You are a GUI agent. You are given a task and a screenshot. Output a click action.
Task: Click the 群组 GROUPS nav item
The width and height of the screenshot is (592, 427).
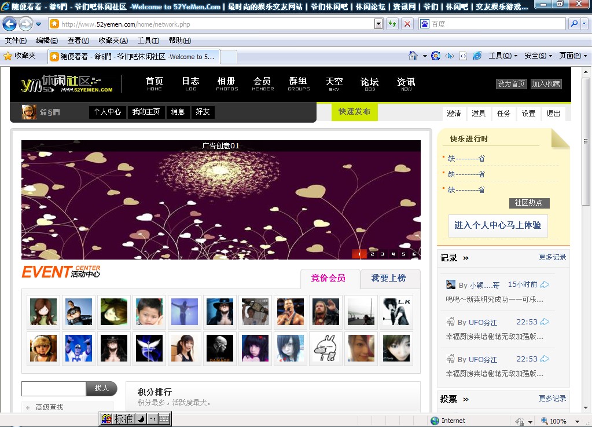pos(299,84)
